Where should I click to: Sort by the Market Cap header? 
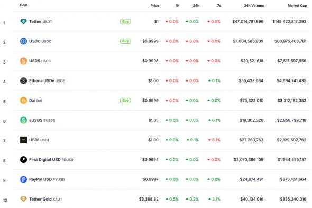tap(297, 6)
